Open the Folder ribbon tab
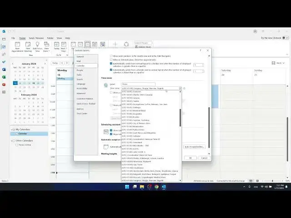The height and width of the screenshot is (218, 291). tap(50, 38)
